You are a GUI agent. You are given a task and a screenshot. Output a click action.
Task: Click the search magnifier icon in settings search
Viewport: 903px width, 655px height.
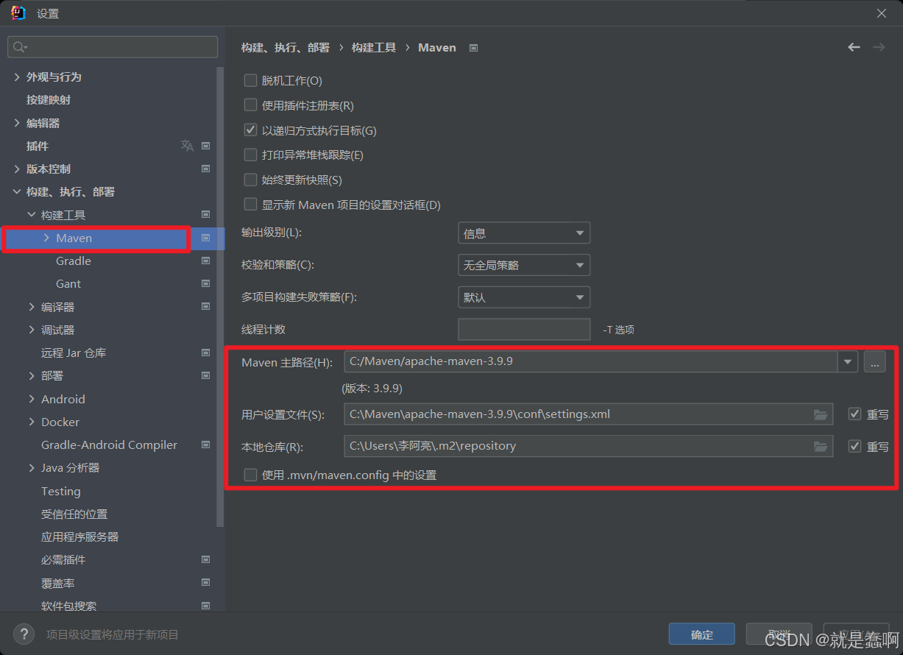[19, 47]
